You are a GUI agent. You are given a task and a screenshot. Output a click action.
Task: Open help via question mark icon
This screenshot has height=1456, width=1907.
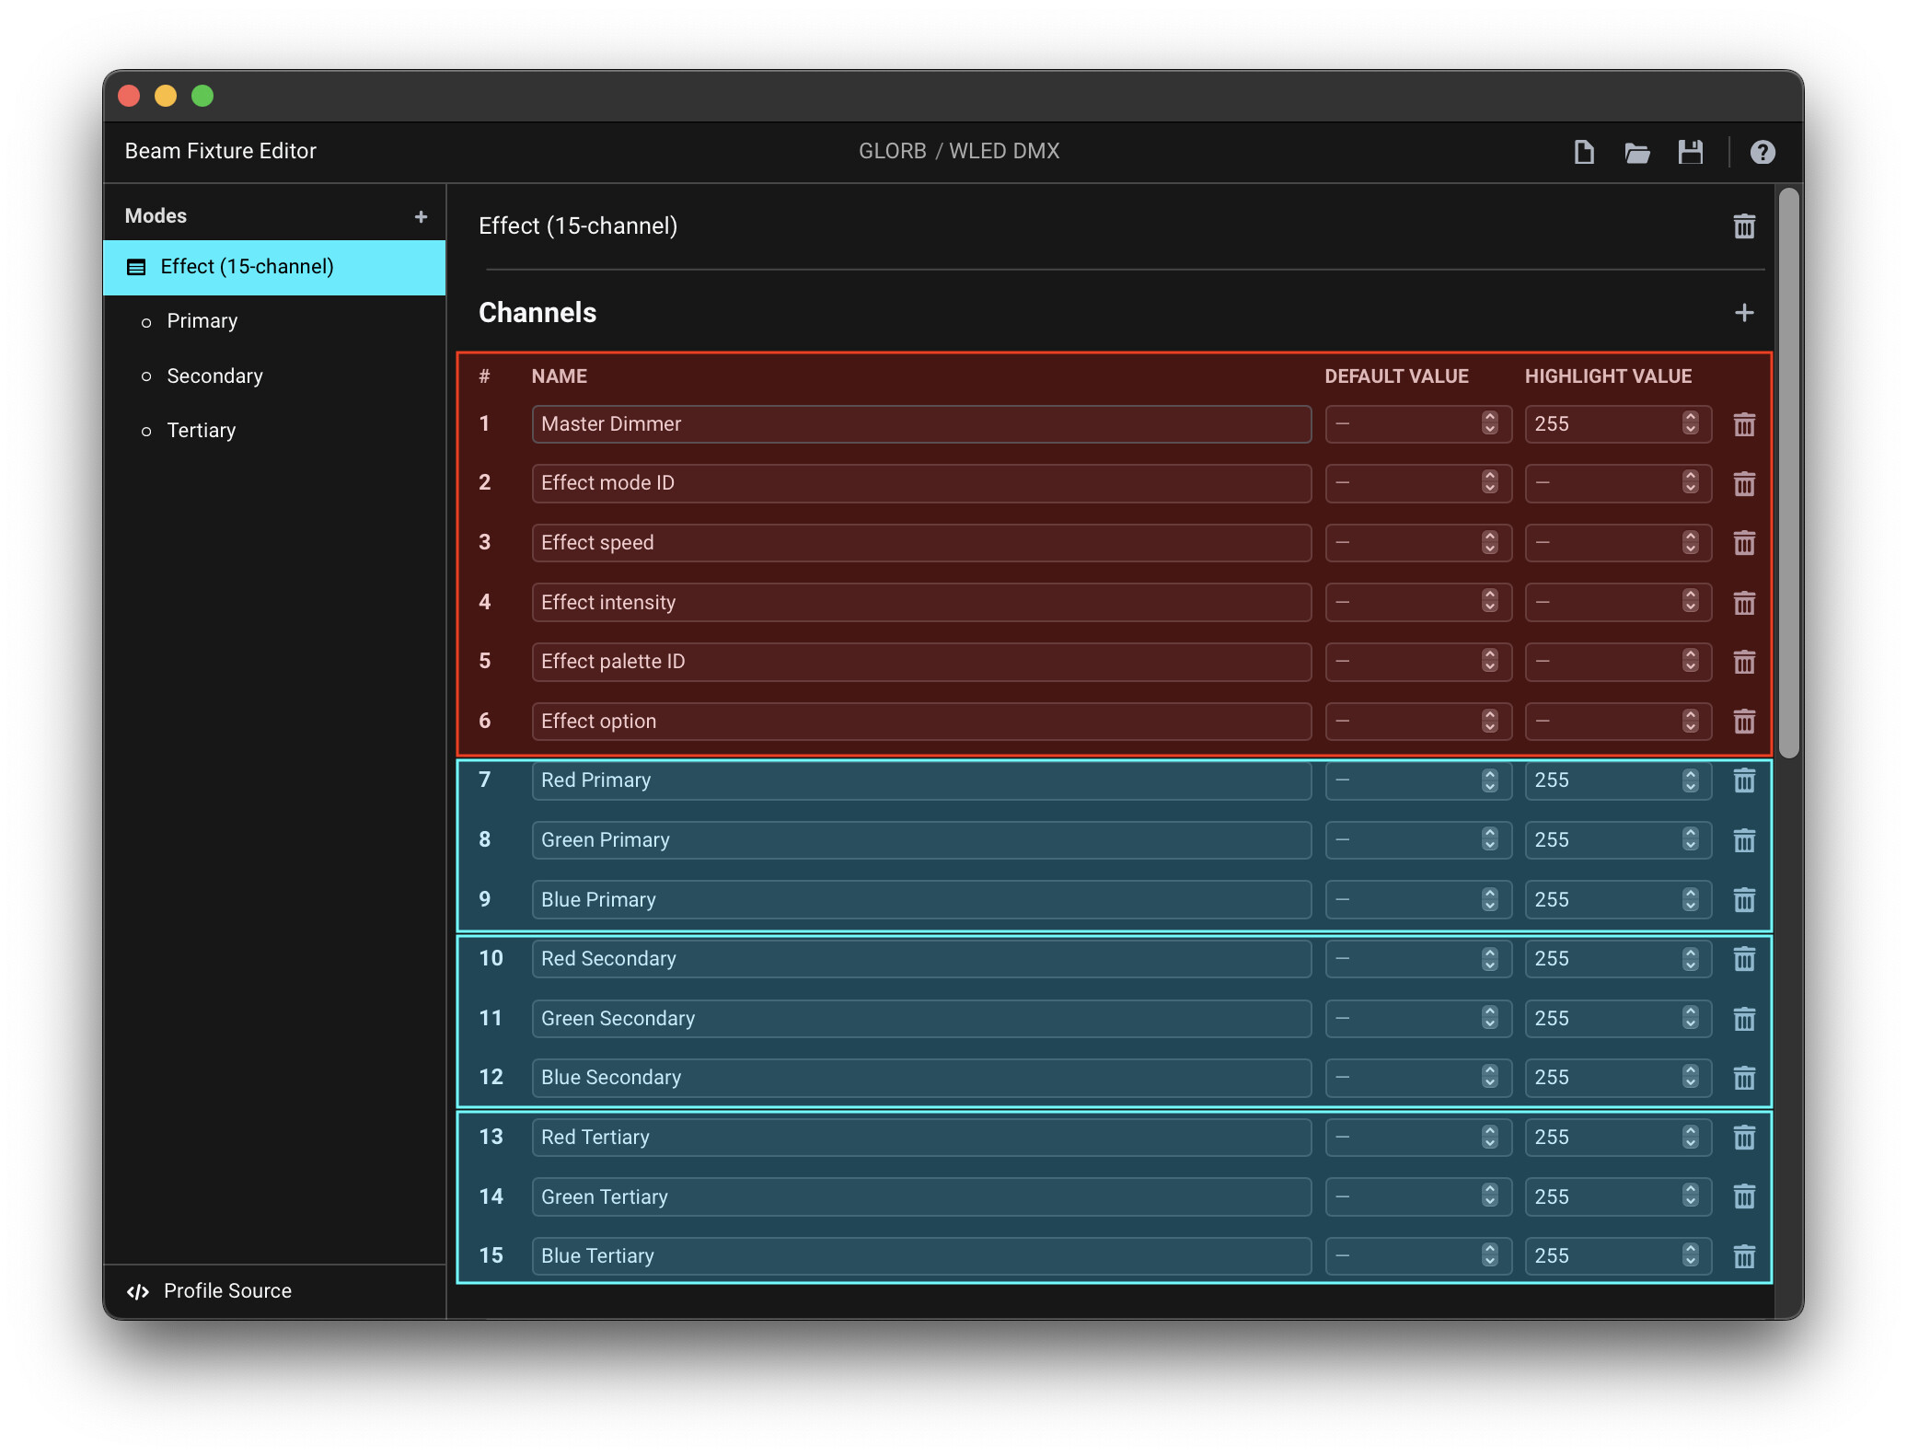click(1762, 152)
